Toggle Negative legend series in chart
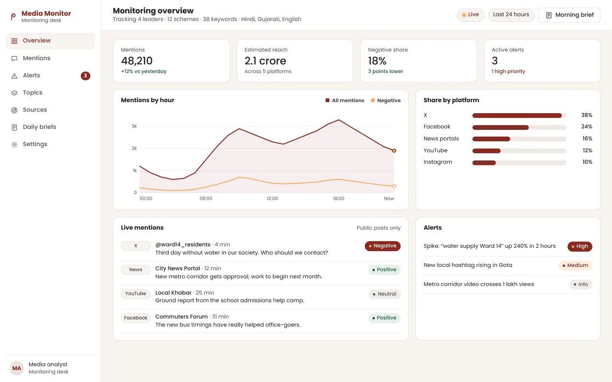 [386, 101]
